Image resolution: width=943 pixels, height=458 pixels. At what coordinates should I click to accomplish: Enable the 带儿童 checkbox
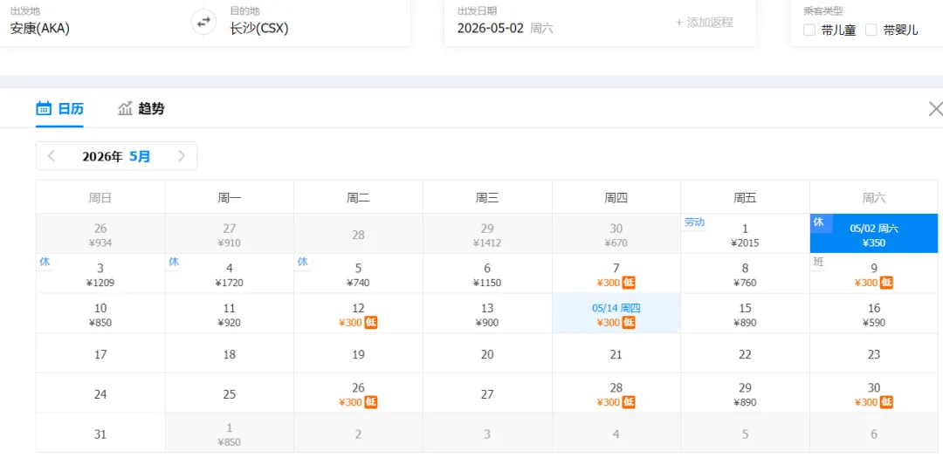pyautogui.click(x=809, y=30)
